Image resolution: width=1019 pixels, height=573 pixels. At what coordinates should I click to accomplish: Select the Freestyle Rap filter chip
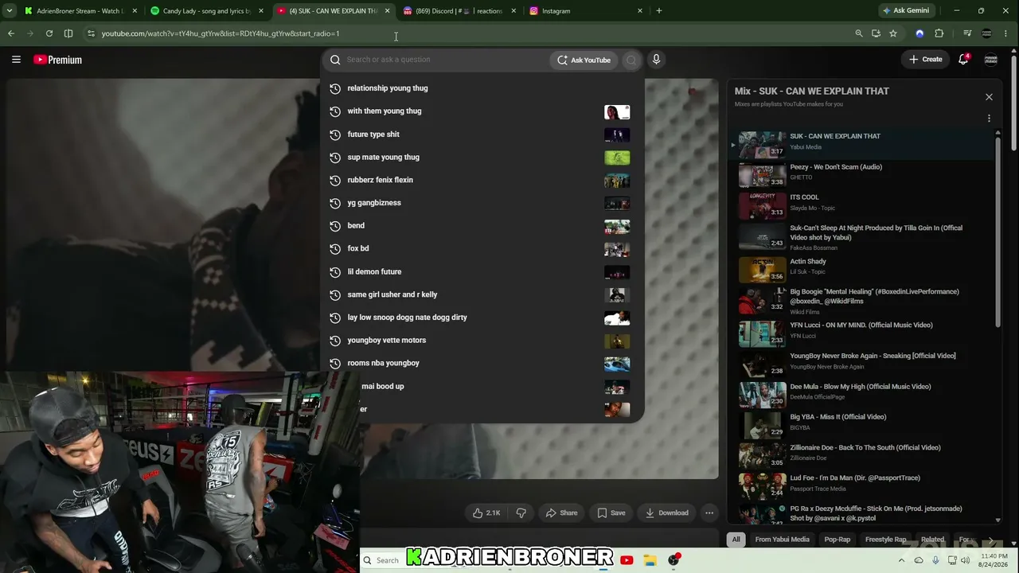(x=886, y=540)
